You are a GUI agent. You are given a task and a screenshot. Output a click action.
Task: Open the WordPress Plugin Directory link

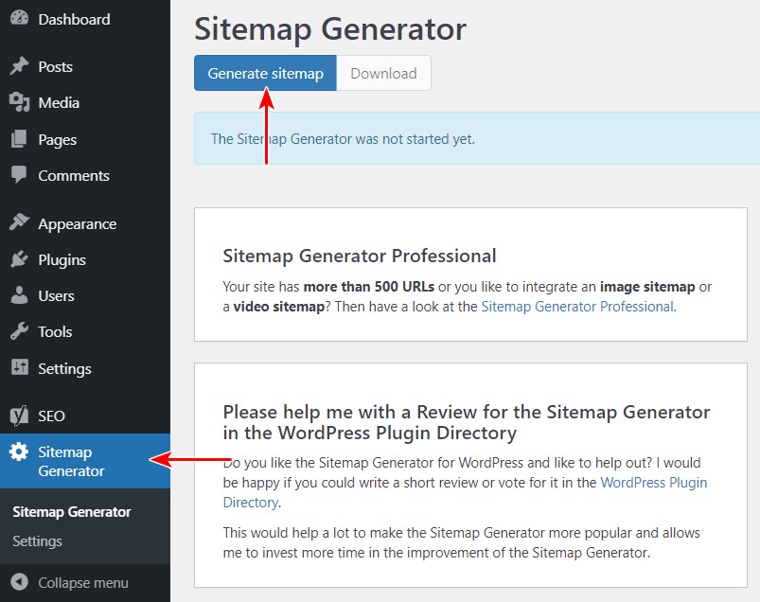pos(654,483)
